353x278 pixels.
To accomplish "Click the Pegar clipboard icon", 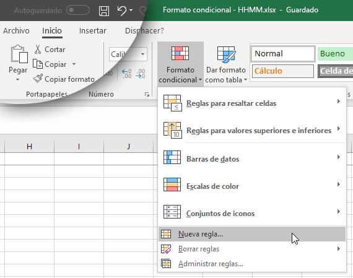I will point(19,54).
